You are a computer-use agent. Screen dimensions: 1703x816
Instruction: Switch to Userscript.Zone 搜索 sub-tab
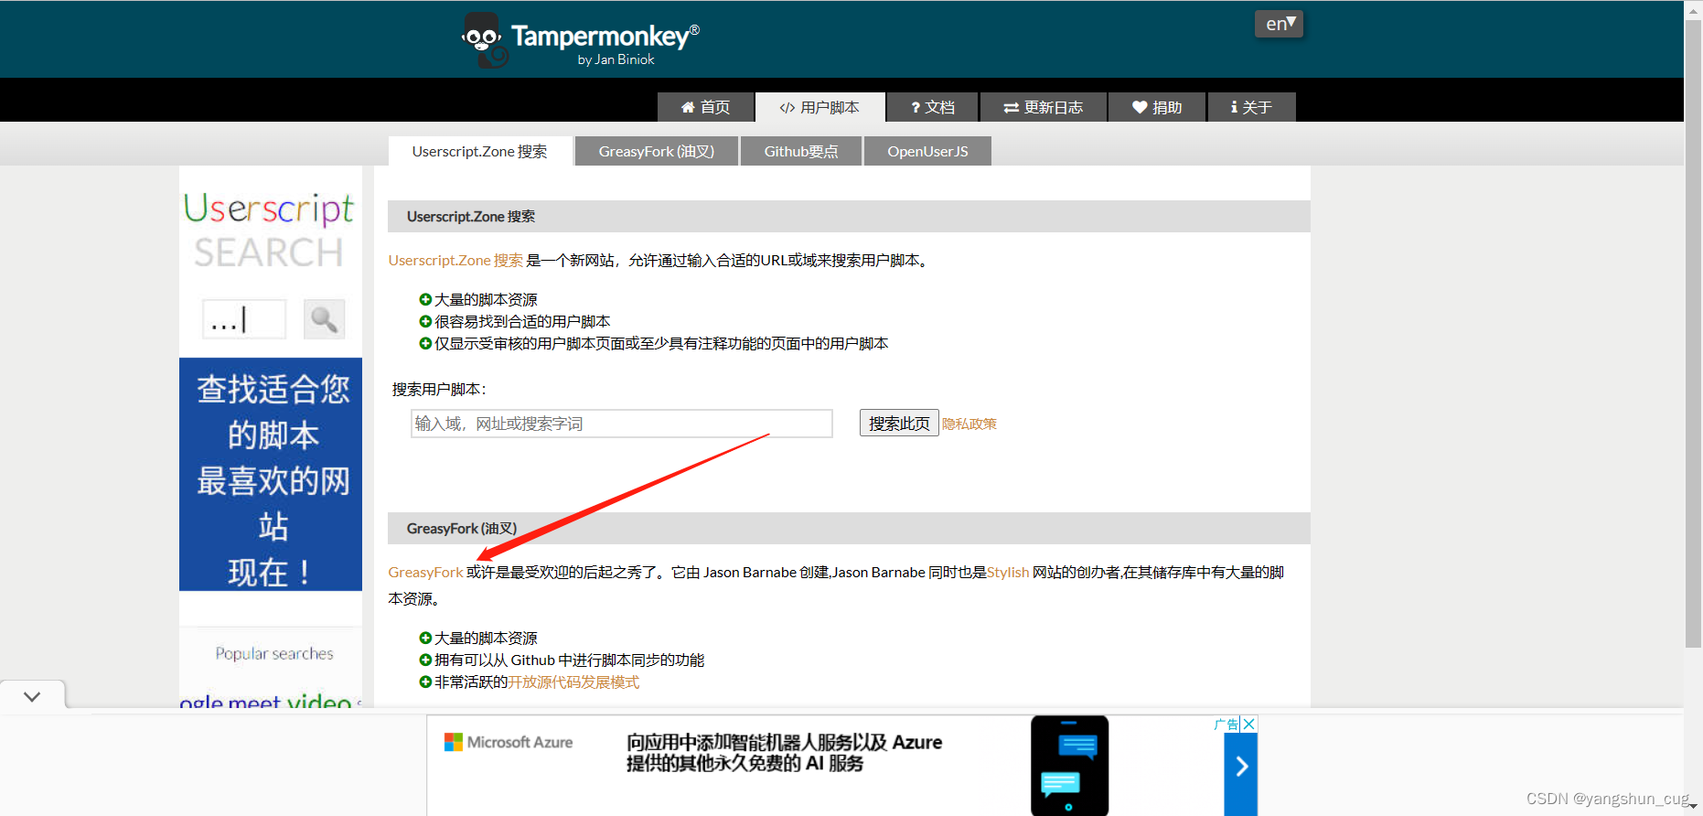(x=480, y=151)
